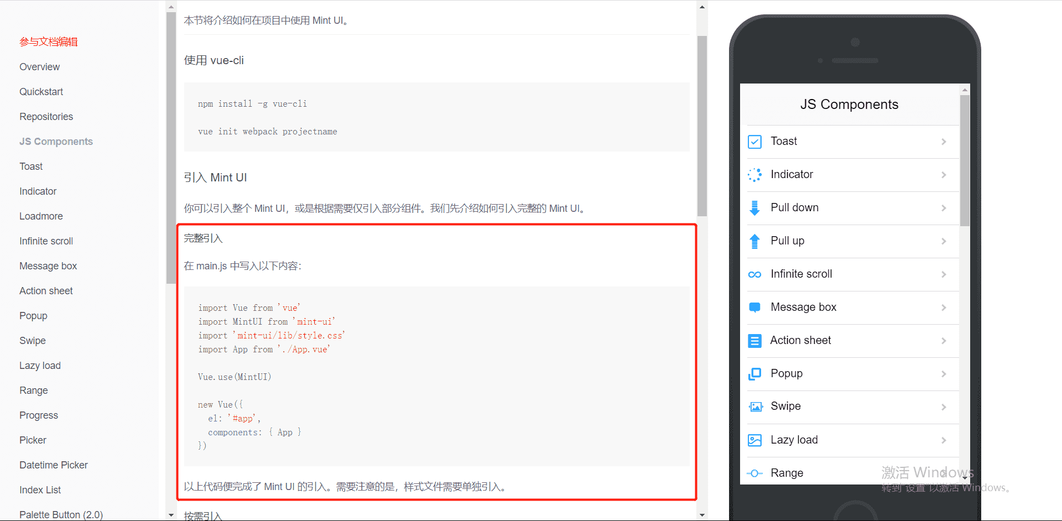
Task: Select Popup in the left sidebar
Action: [x=33, y=316]
